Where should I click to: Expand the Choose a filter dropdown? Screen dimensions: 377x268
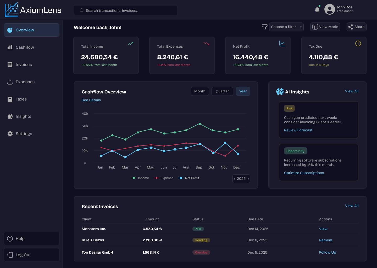pos(286,27)
